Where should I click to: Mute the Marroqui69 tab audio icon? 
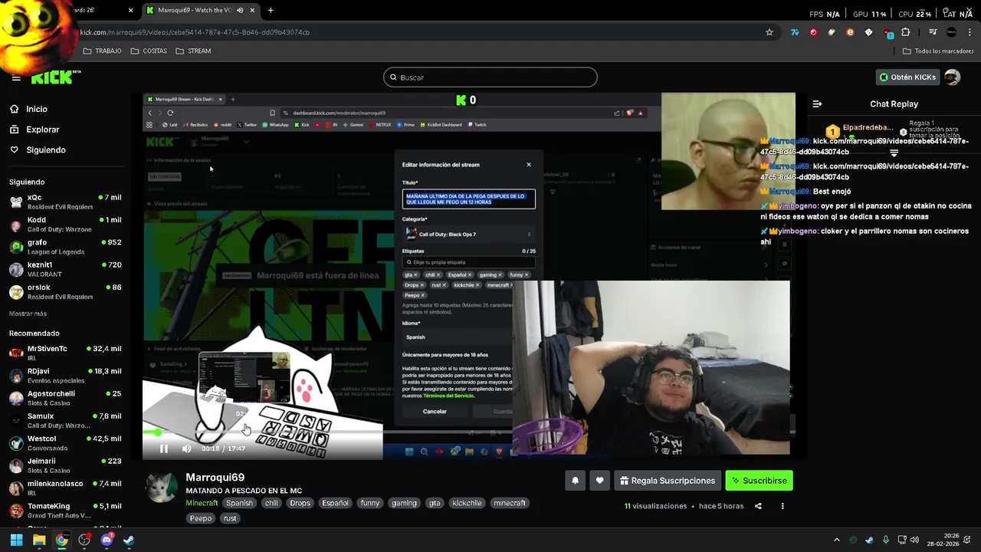pos(240,10)
